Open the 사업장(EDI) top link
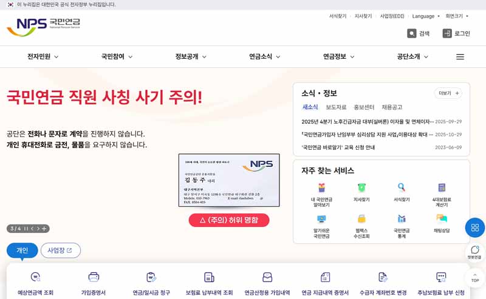Viewport: 486px width, 299px height. pyautogui.click(x=392, y=16)
